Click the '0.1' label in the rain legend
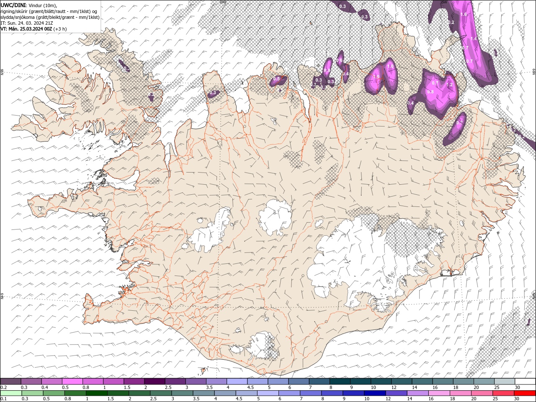 coord(3,399)
